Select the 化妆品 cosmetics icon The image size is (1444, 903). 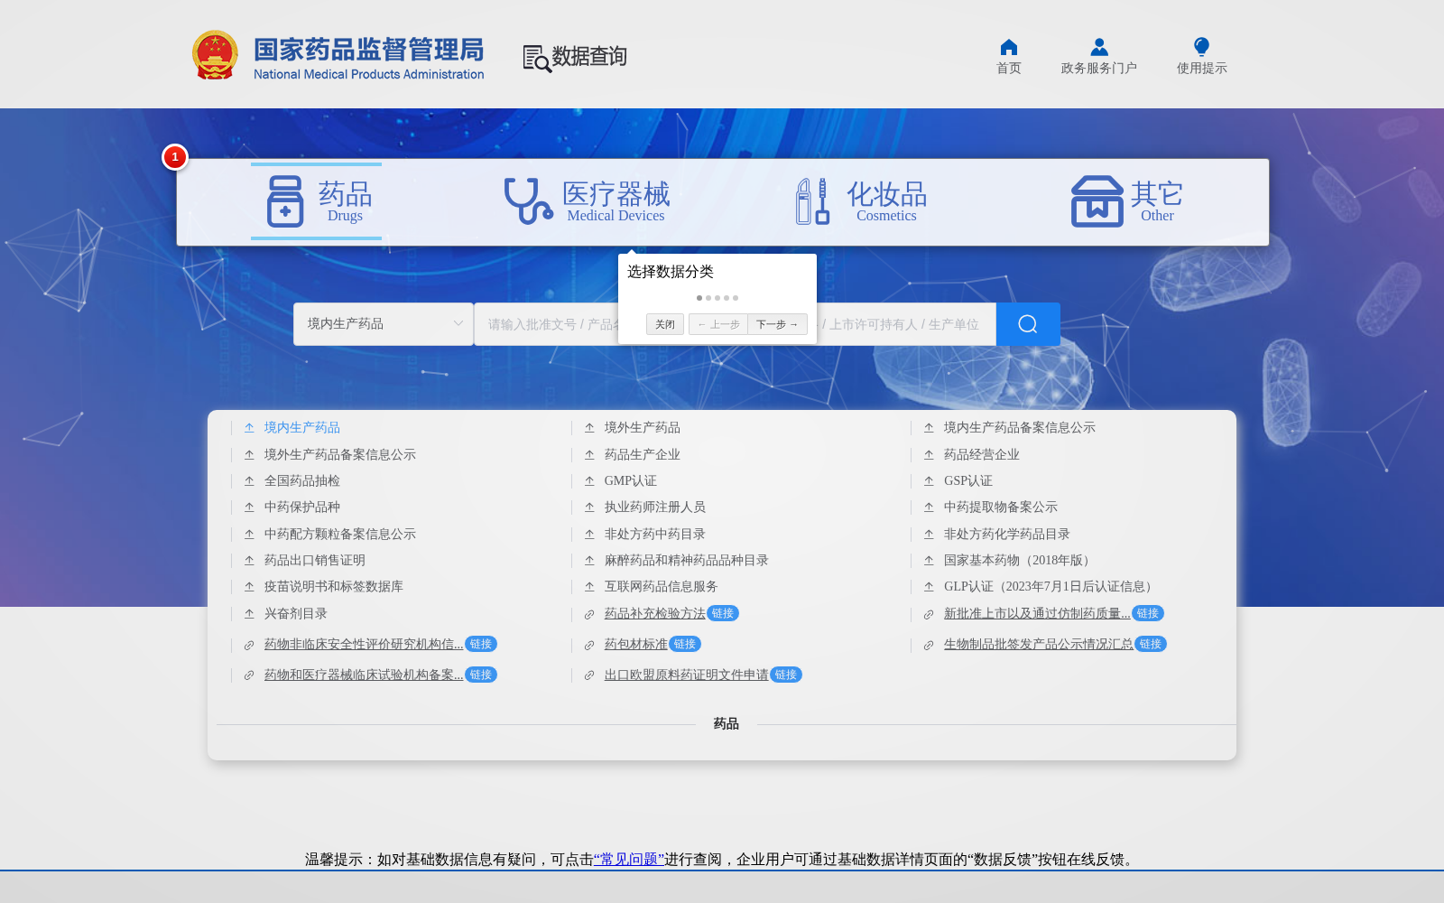tap(813, 201)
